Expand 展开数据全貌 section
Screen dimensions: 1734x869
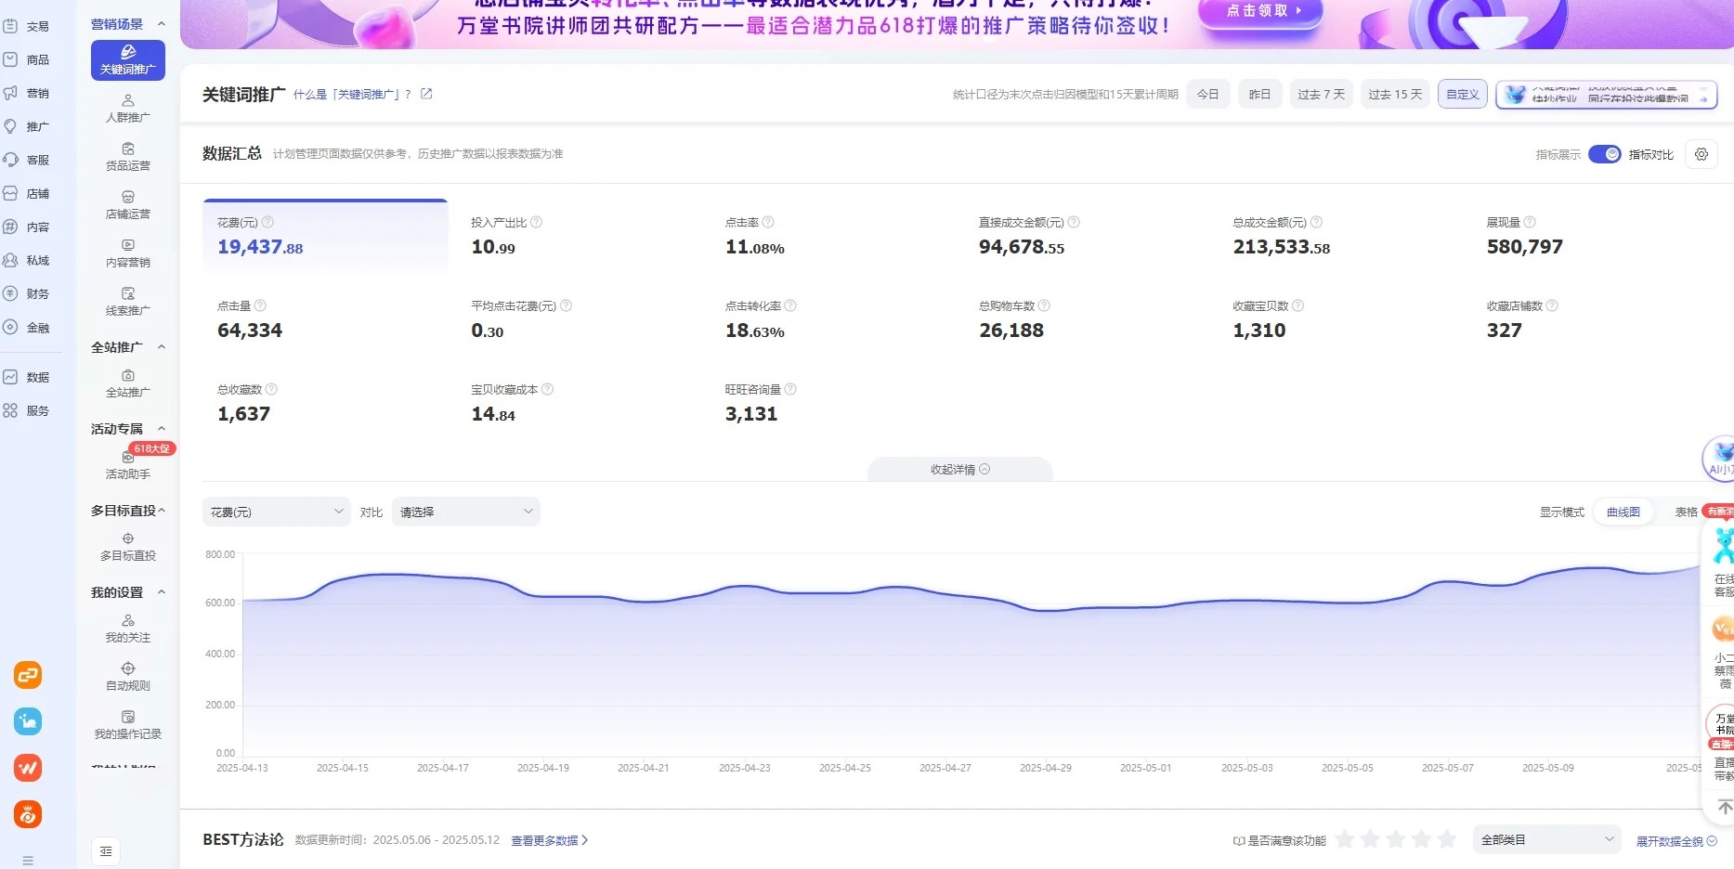(1676, 841)
